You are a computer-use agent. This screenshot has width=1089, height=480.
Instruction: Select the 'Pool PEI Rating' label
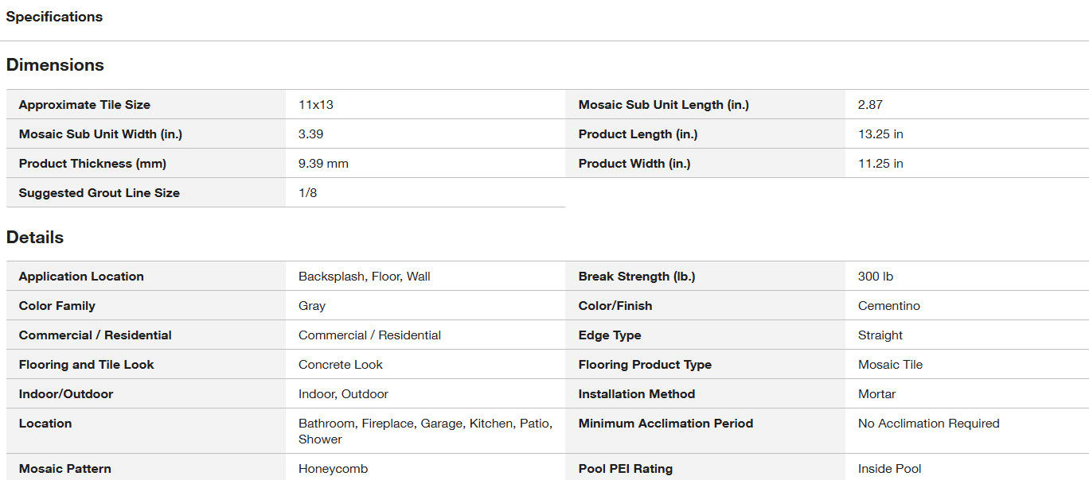click(626, 469)
